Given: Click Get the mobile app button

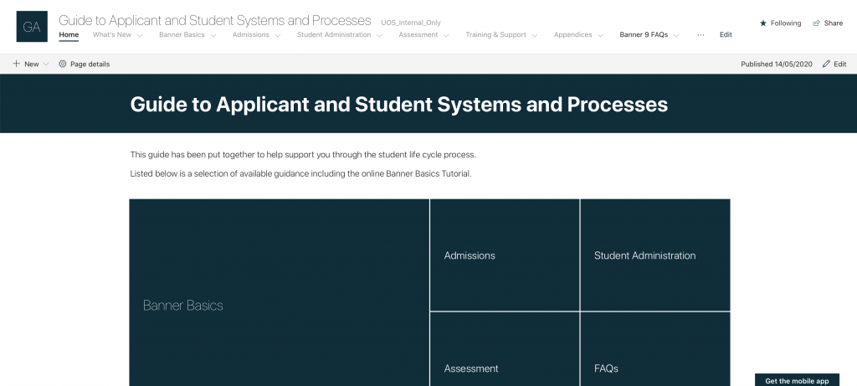Looking at the screenshot, I should (x=797, y=380).
